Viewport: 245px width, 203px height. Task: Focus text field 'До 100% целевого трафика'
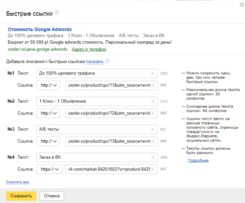coord(97,73)
